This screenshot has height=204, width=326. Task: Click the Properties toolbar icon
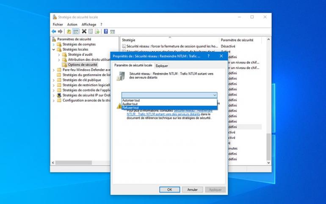click(x=91, y=31)
